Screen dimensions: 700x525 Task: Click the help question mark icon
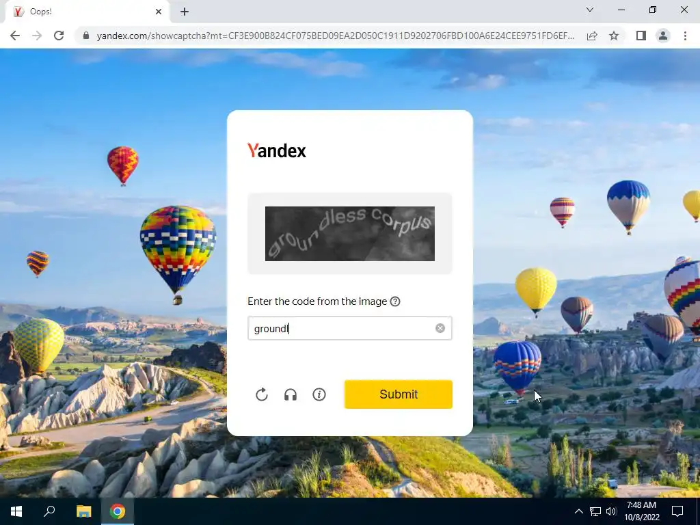395,301
